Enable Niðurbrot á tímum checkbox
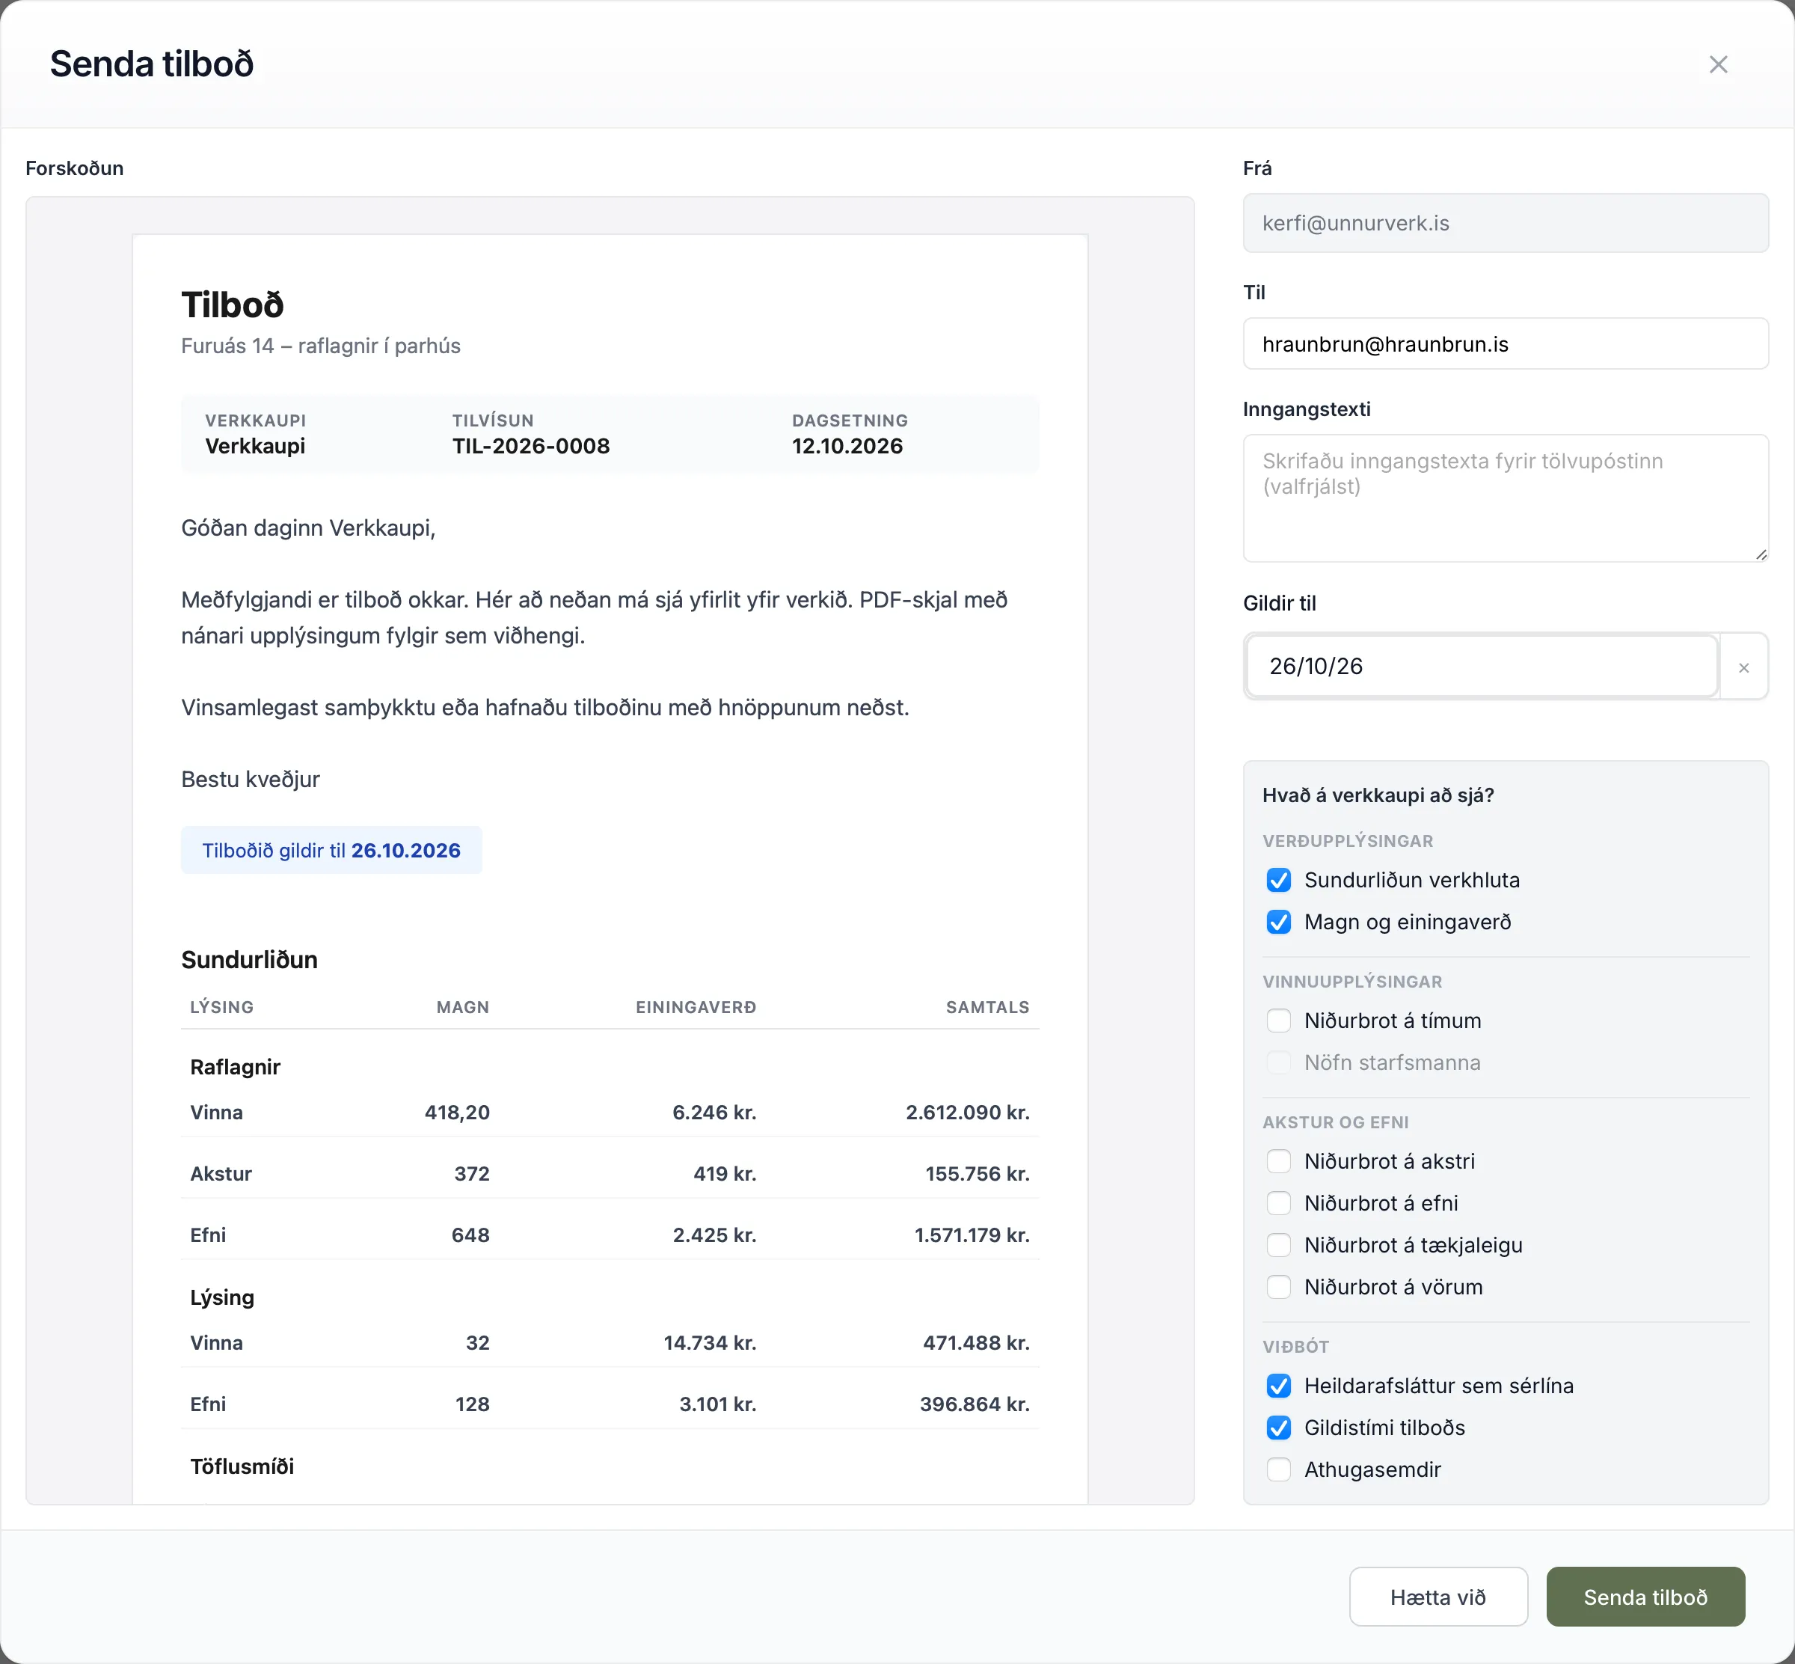This screenshot has height=1664, width=1795. [x=1278, y=1021]
